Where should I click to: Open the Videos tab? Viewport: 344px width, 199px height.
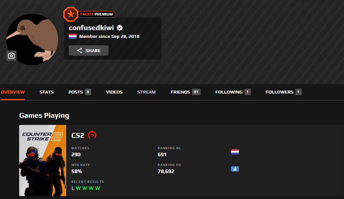[114, 92]
